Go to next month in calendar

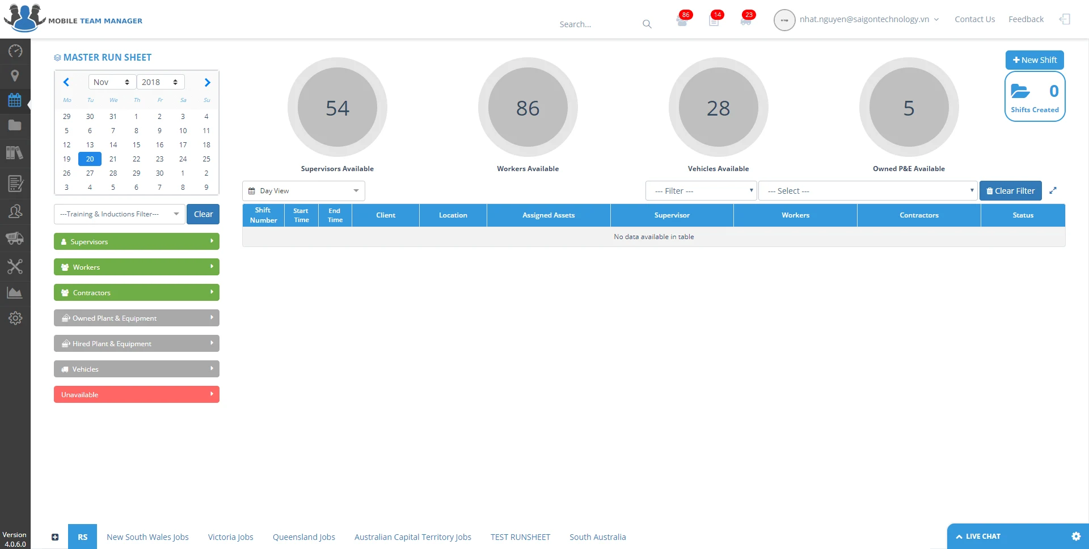[207, 82]
